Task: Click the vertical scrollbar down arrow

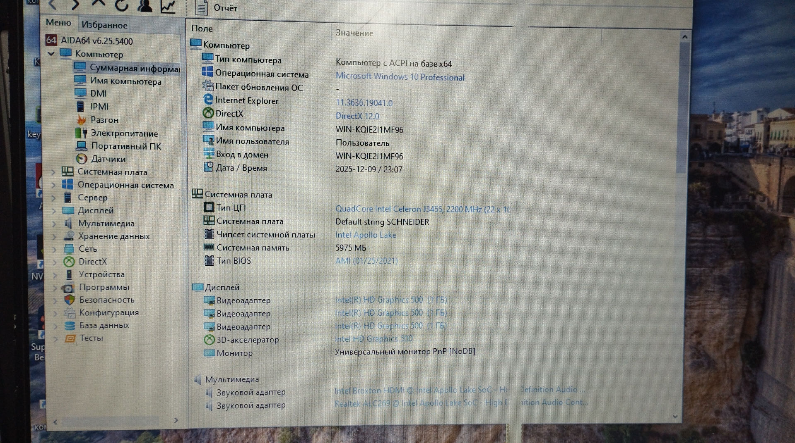Action: point(675,417)
